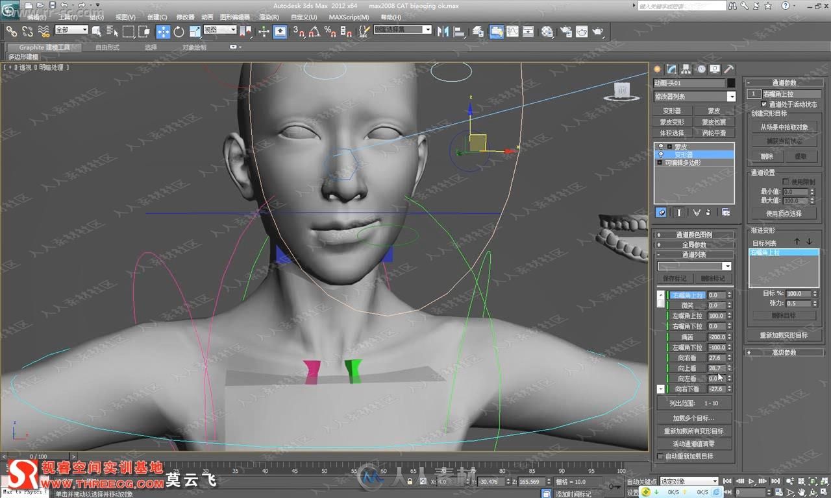Pick Rectangular Selection Region tool
831x498 pixels.
pos(129,30)
